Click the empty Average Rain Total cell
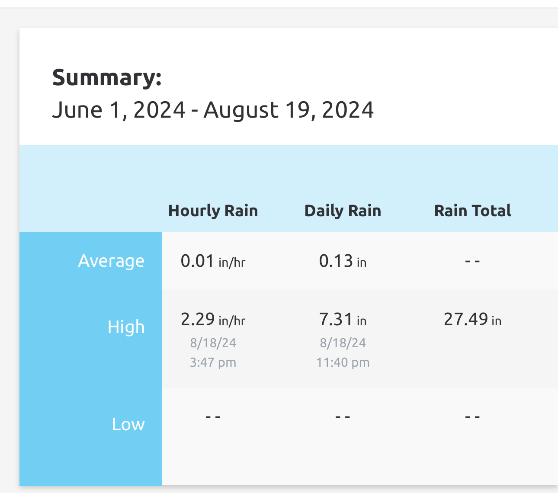 pos(472,261)
